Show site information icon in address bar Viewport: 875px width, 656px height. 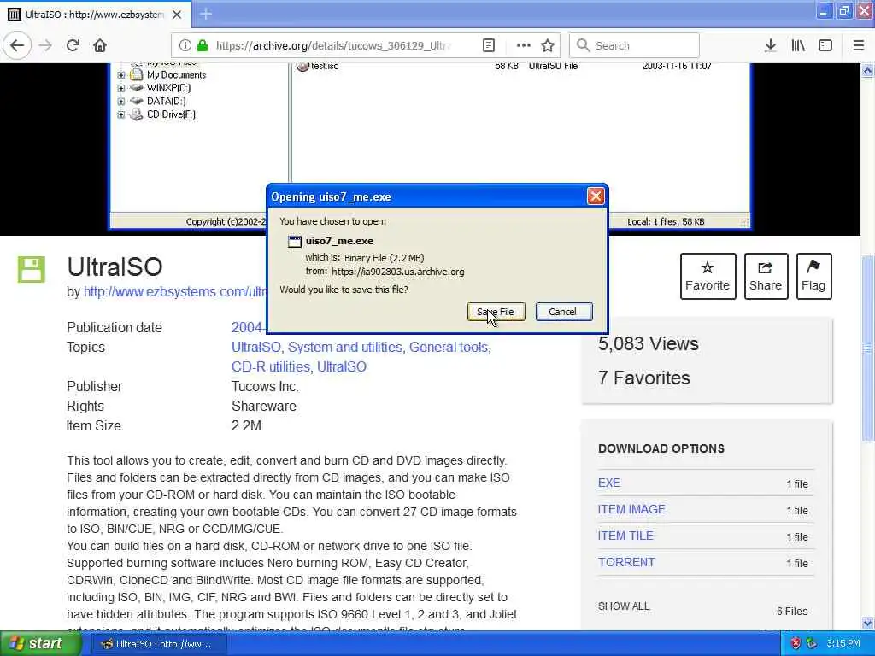click(185, 45)
